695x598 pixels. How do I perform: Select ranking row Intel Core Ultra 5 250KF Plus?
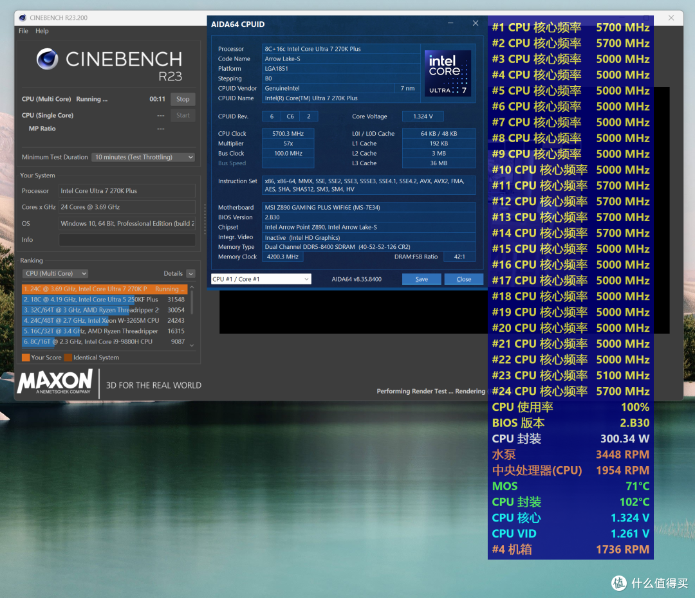pos(105,300)
